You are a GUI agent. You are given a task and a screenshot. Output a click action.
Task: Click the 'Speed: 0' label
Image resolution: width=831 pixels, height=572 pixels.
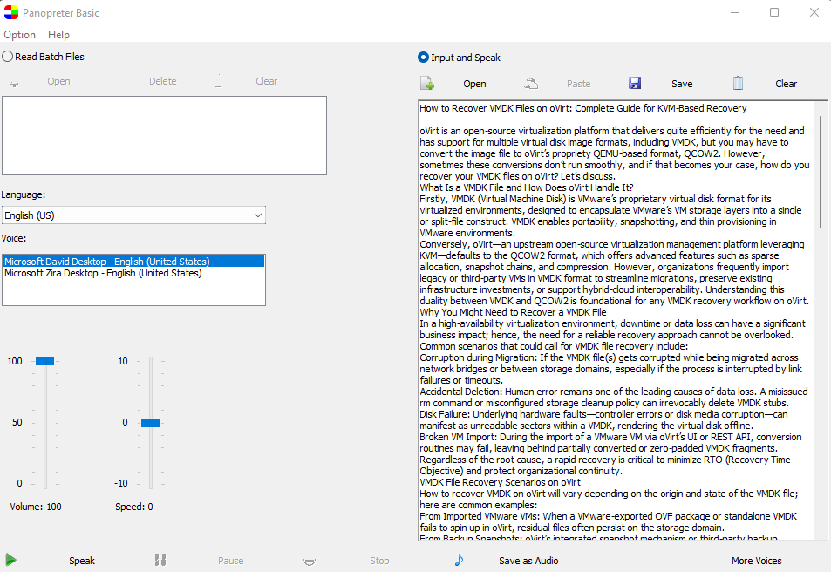[x=134, y=507]
